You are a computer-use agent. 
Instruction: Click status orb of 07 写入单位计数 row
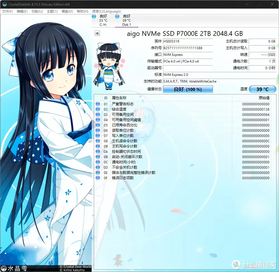(x=98, y=136)
